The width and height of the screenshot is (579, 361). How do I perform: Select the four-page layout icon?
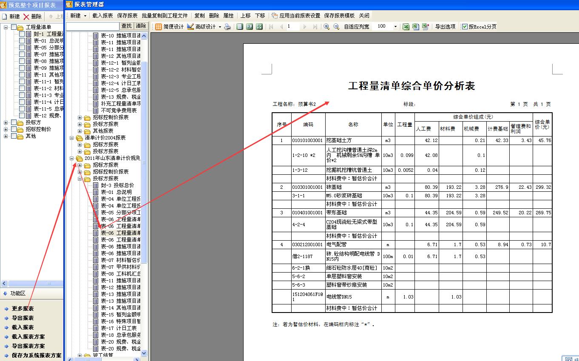point(259,26)
